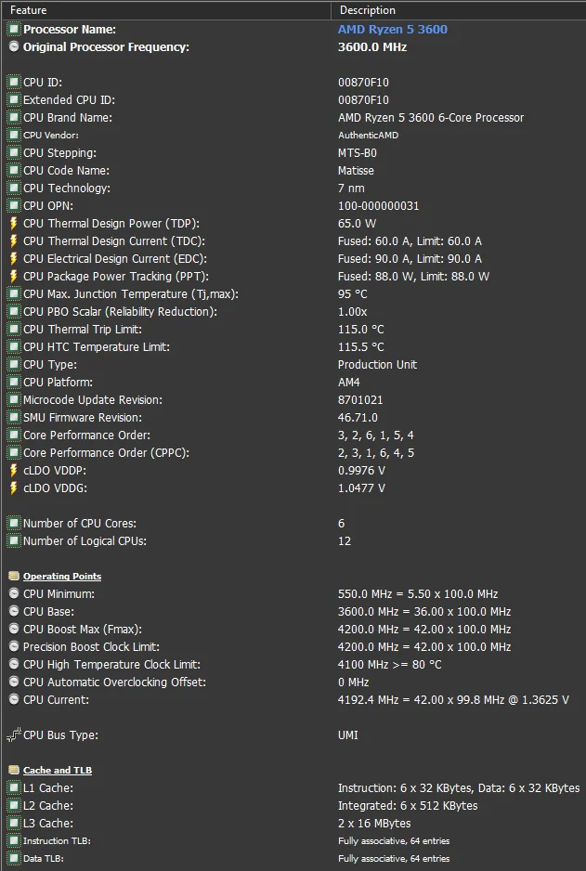Click lightning icon beside CPU Package Power Tracking

[14, 277]
